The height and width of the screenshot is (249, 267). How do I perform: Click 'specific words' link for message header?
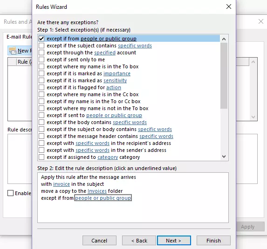pos(156,136)
